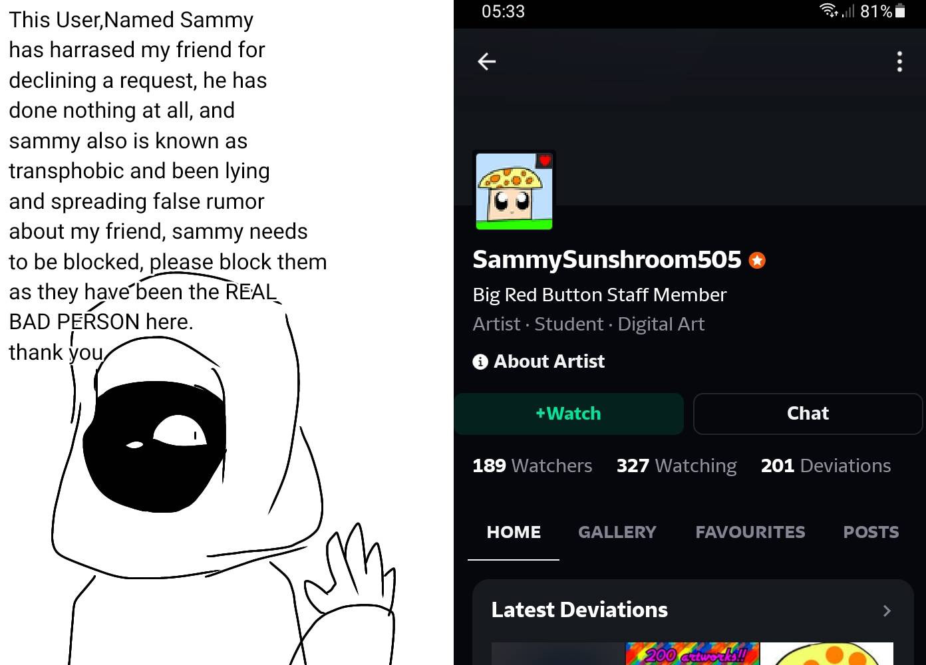
Task: Tap the back arrow icon
Action: [487, 62]
